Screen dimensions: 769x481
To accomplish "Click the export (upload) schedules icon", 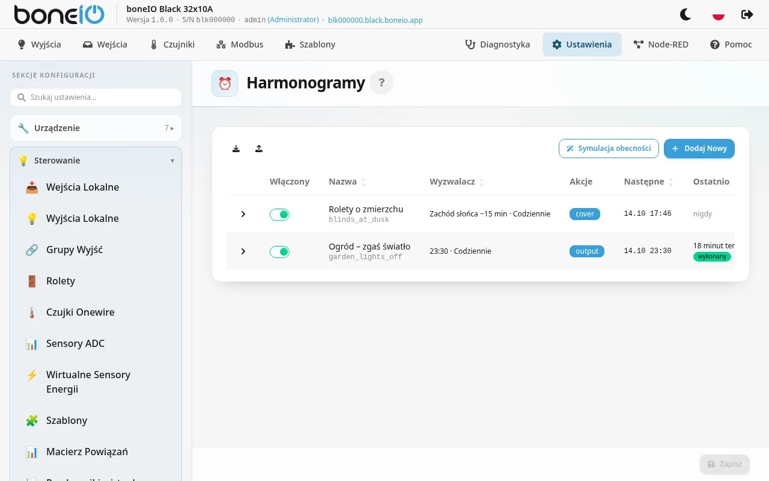I will tap(259, 149).
